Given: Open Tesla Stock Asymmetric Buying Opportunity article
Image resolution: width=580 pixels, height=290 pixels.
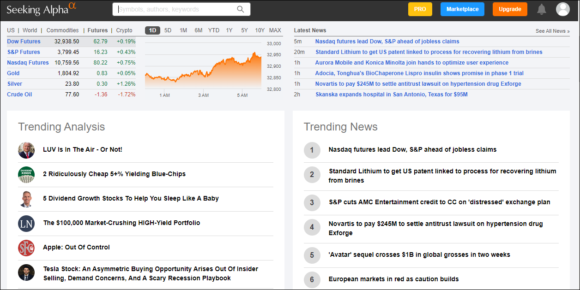Looking at the screenshot, I should point(151,273).
